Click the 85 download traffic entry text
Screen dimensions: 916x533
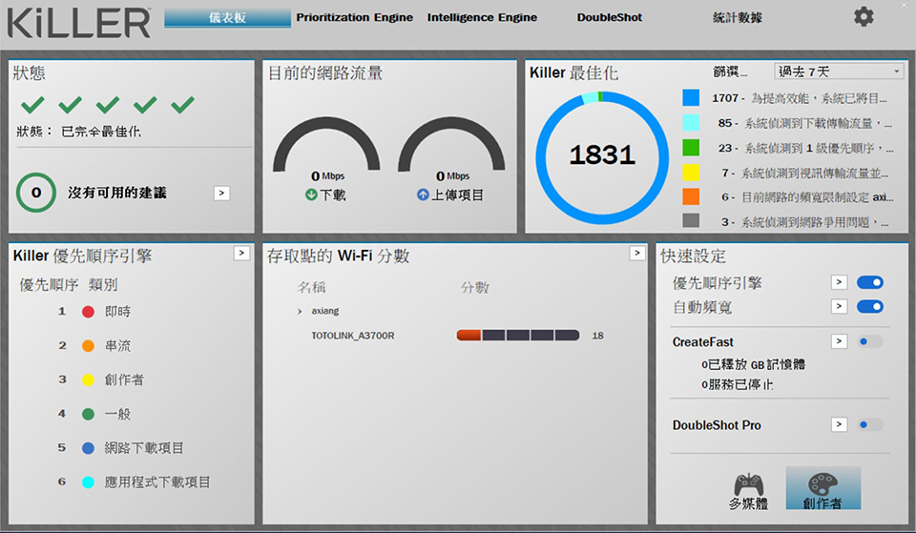tap(805, 123)
